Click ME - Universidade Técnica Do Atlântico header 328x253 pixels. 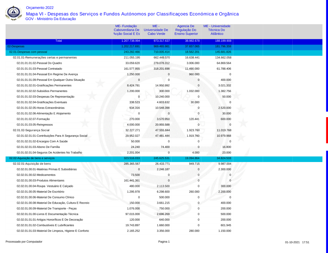(x=217, y=30)
